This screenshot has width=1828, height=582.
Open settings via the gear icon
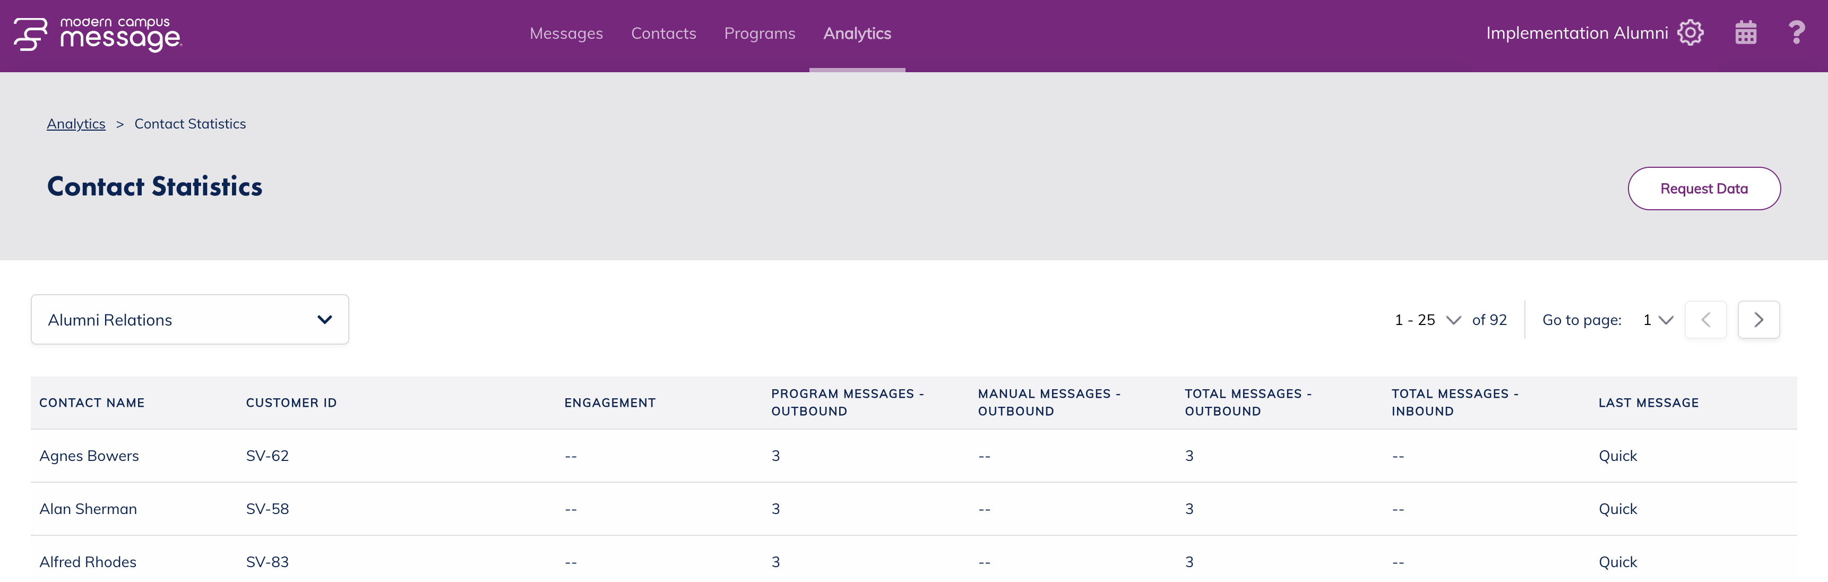[1689, 32]
